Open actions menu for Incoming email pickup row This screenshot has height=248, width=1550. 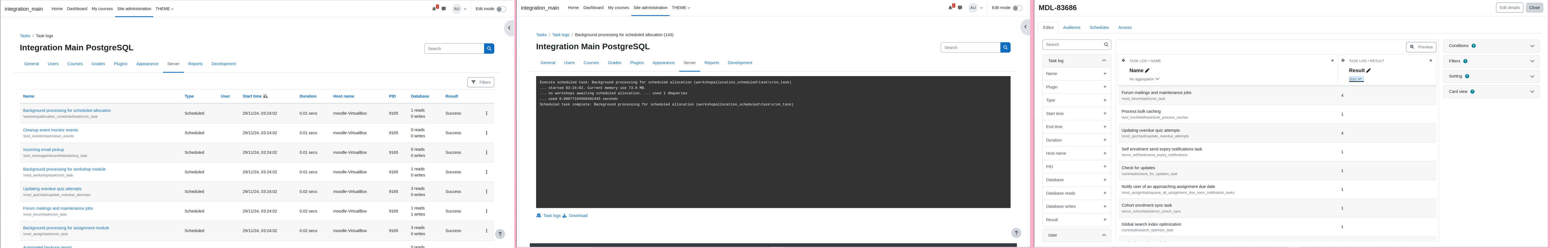point(486,153)
